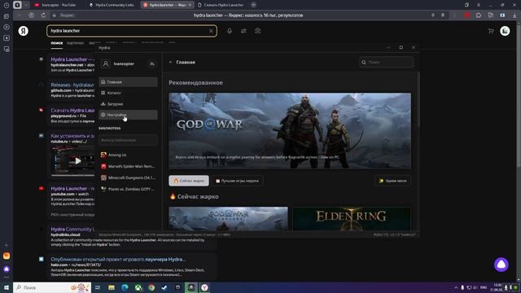Viewport: 521px width, 293px height.
Task: Open the Скачать Hydra Launcher playground result
Action: click(72, 110)
